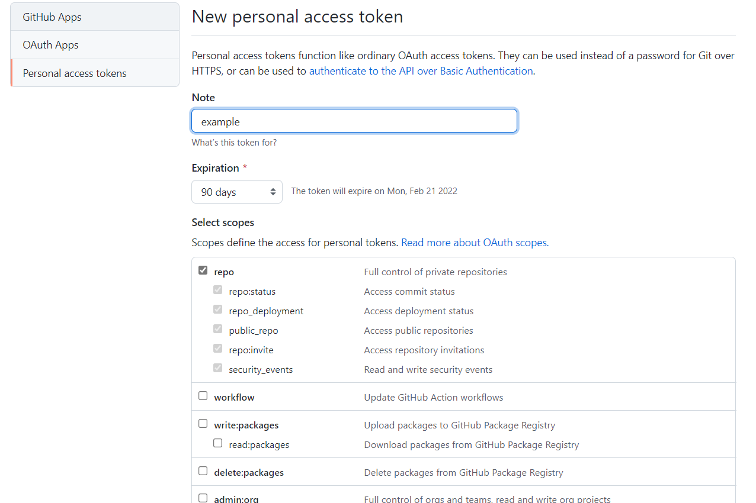Check the read:packages scope box
This screenshot has height=503, width=756.
(x=218, y=443)
